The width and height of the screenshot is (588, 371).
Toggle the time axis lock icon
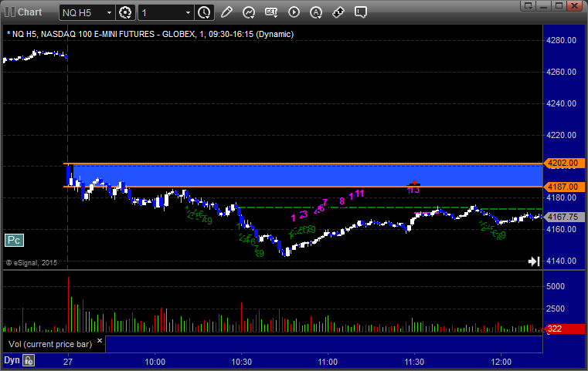pyautogui.click(x=29, y=359)
